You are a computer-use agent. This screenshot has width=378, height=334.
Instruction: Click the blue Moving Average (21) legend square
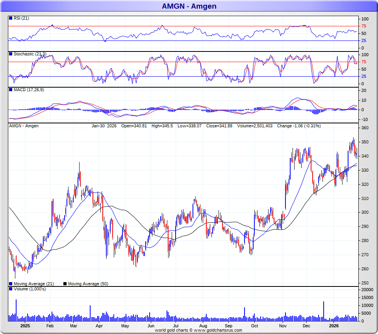[11, 284]
